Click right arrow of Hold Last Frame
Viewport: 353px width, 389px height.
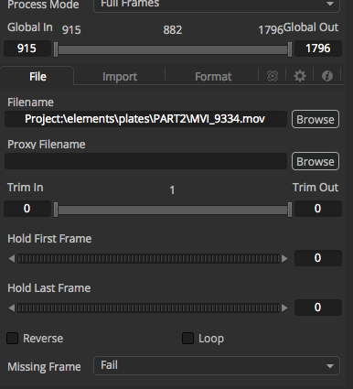coord(284,308)
